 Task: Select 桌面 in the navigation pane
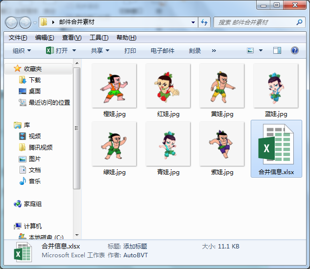point(30,91)
